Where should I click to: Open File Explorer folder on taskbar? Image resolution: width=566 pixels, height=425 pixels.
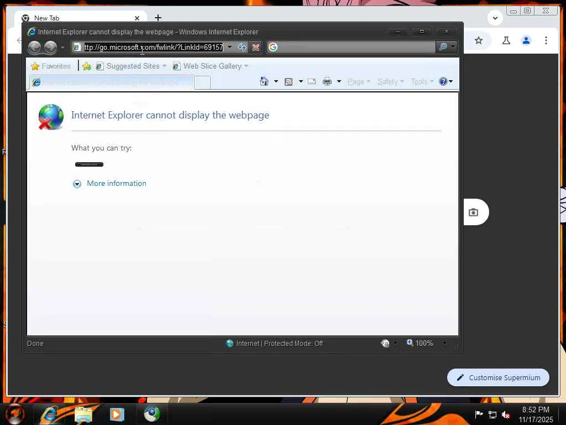[x=84, y=414]
